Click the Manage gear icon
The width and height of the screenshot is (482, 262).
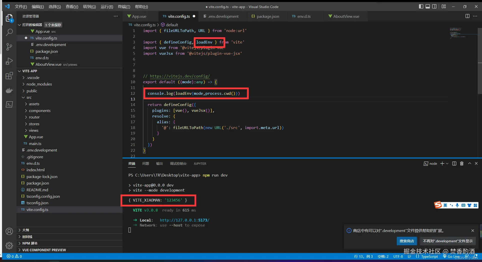(x=9, y=245)
